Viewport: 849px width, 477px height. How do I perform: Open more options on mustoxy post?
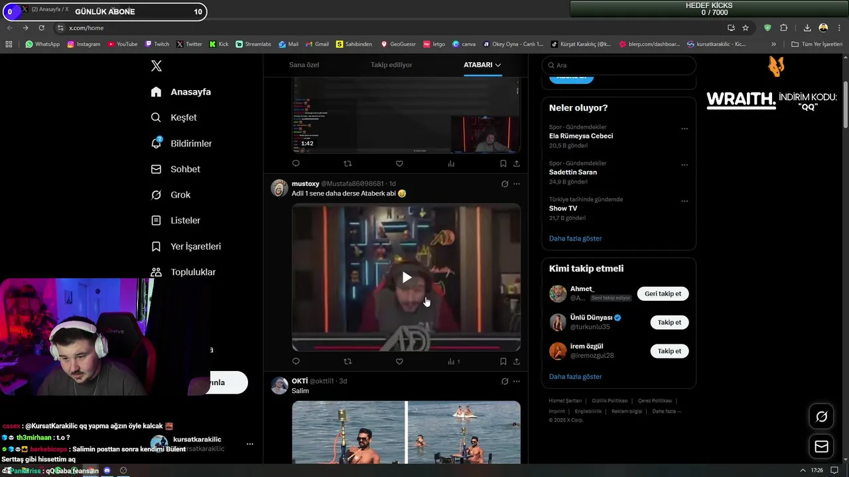coord(517,184)
